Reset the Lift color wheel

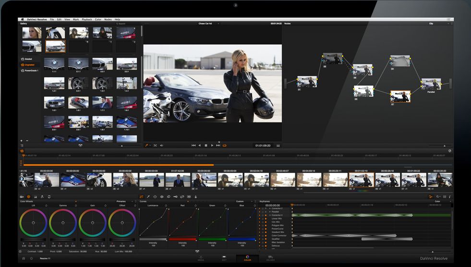point(46,205)
